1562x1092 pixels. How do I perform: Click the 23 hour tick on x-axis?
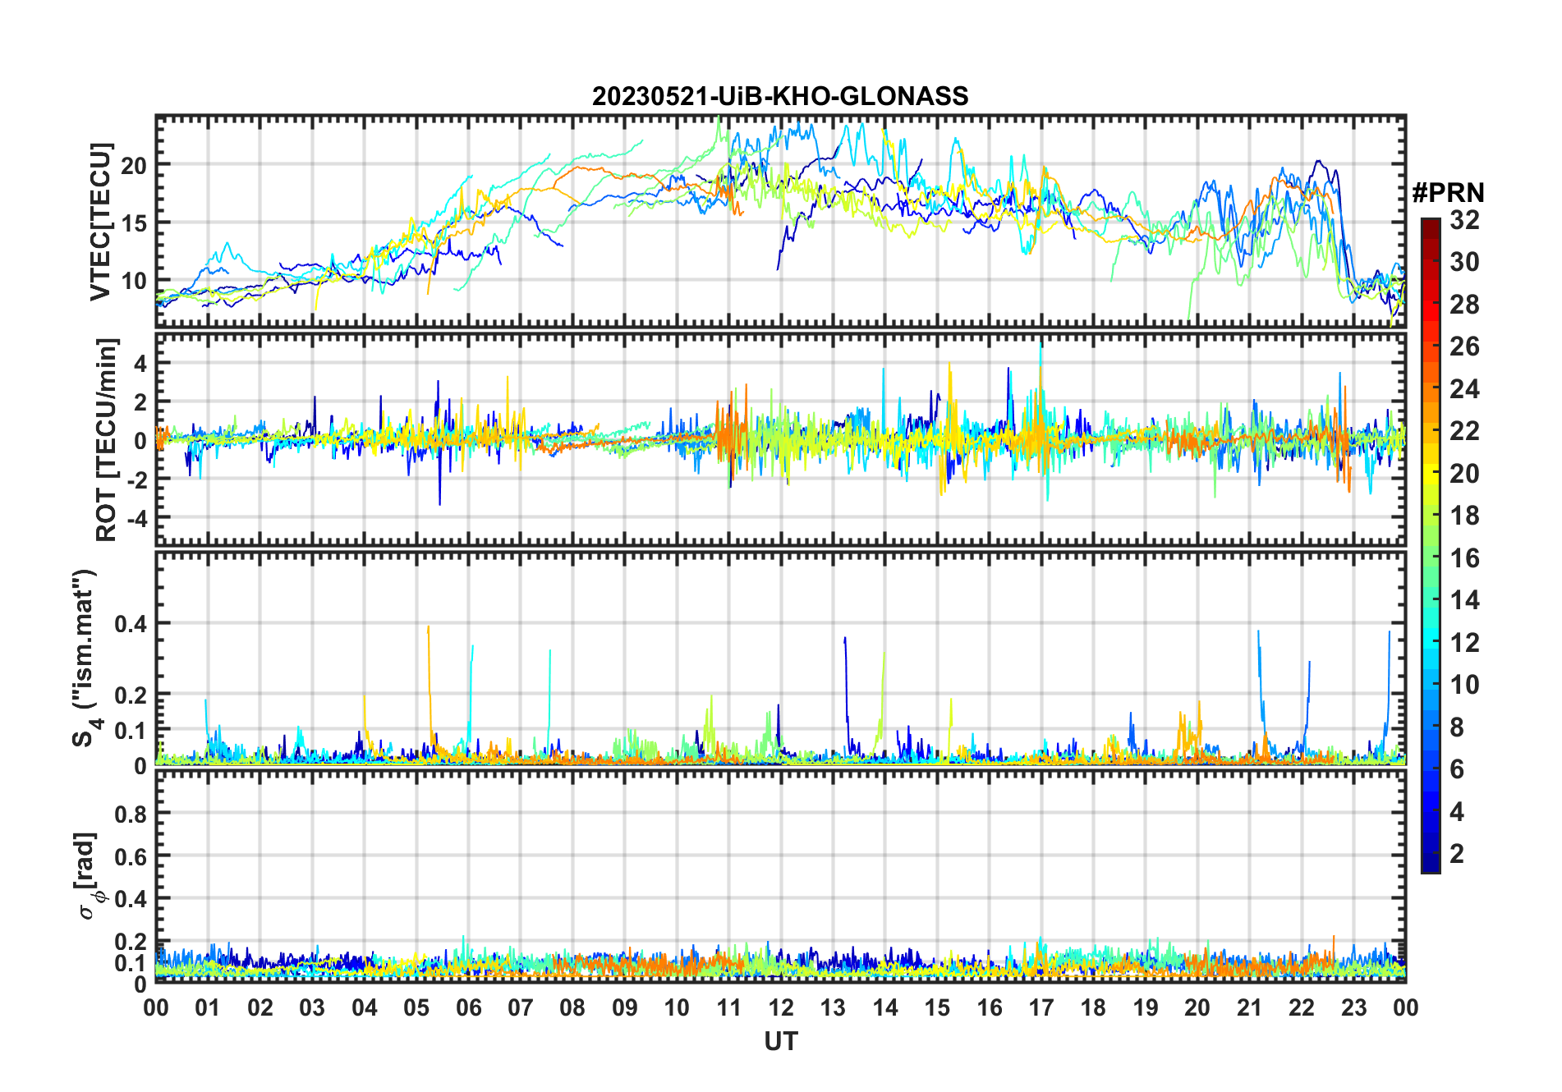[1353, 1007]
